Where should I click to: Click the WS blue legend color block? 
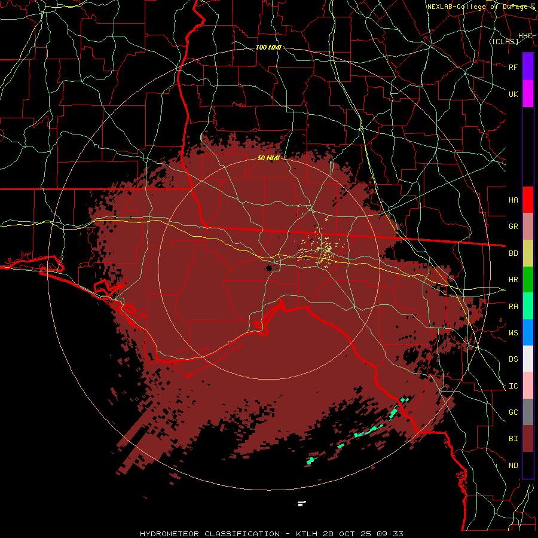[x=528, y=332]
